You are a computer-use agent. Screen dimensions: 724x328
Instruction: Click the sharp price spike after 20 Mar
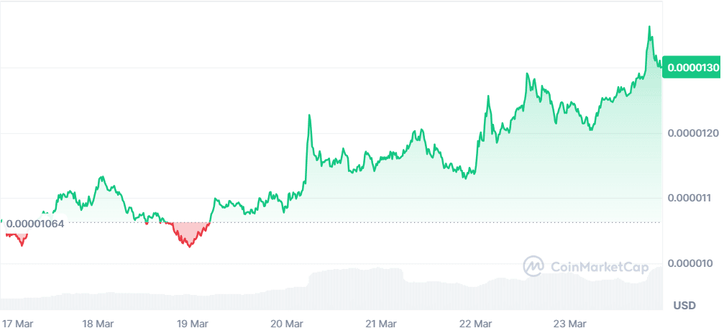pos(309,116)
